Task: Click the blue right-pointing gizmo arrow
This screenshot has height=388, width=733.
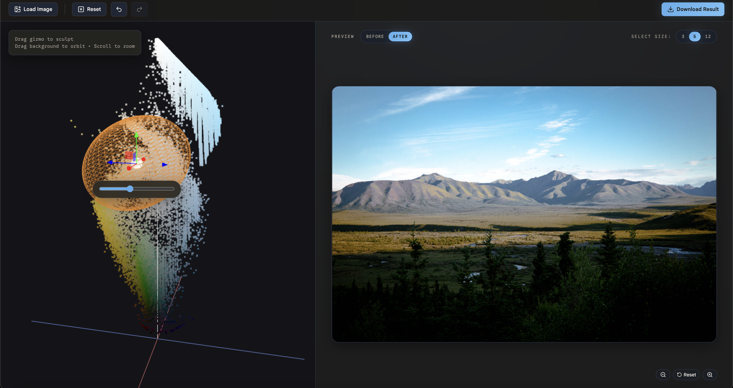Action: click(165, 165)
